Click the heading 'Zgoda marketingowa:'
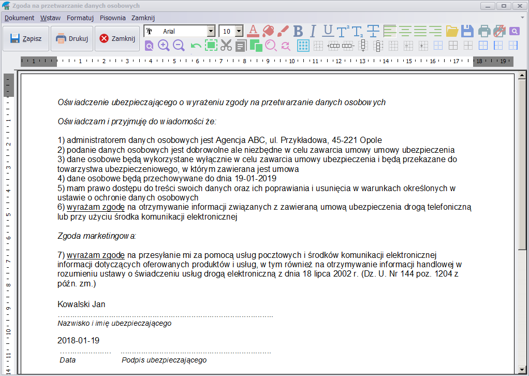529x376 pixels. tap(97, 236)
